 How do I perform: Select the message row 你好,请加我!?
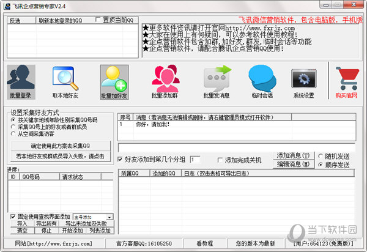(237, 125)
